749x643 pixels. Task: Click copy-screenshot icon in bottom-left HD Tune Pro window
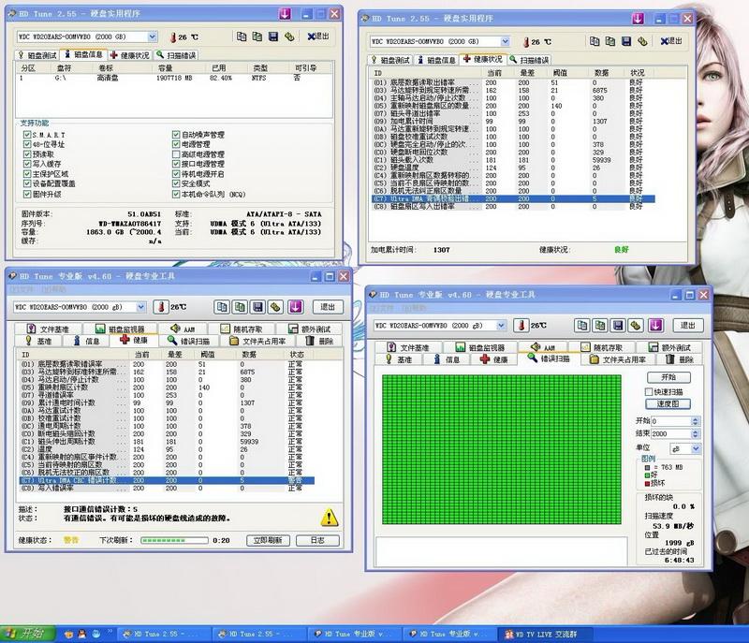(x=240, y=306)
